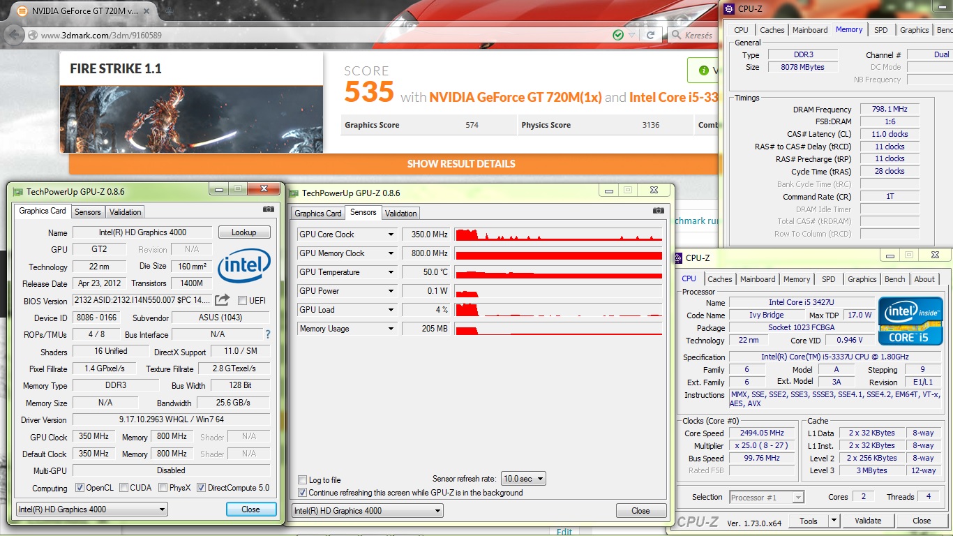The height and width of the screenshot is (536, 953).
Task: Toggle the UEFI checkbox
Action: [242, 300]
